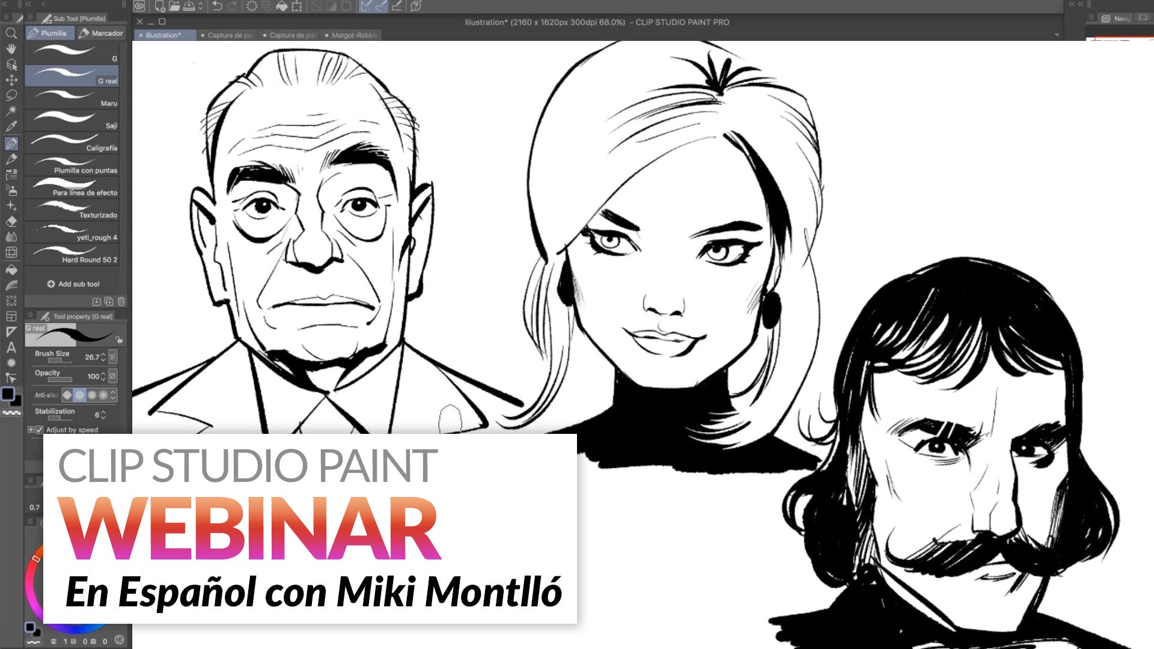Screen dimensions: 1154x649
Task: Select the Frame border tool
Action: point(11,316)
